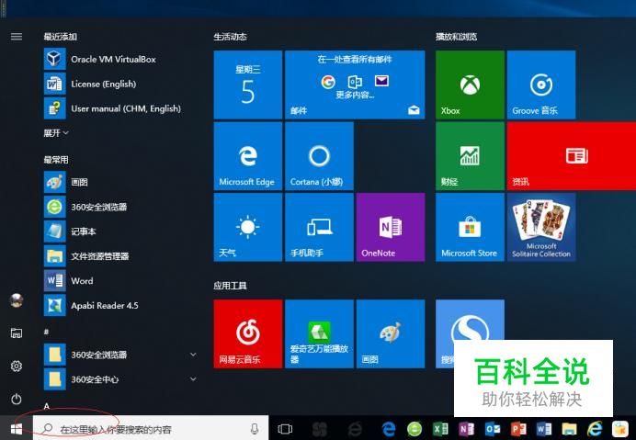Click the 最近添加 section header
The width and height of the screenshot is (636, 440).
[x=61, y=37]
